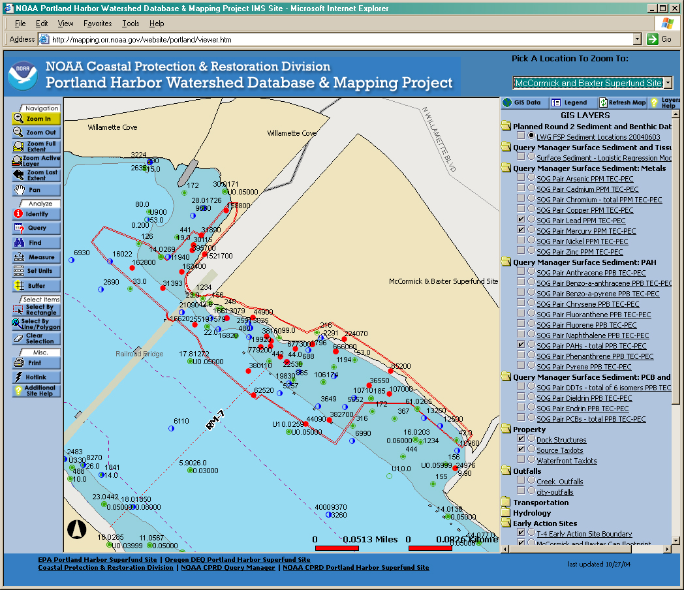
Task: Open NOAA CPRD Query Manager link
Action: [228, 567]
